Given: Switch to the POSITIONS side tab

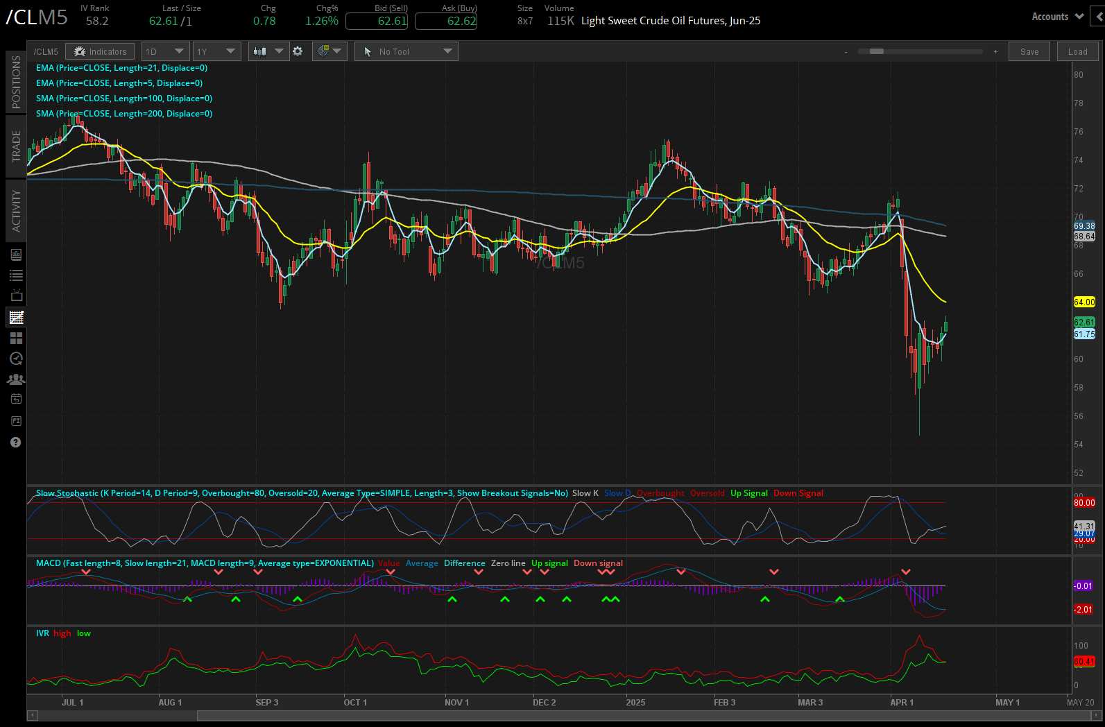Looking at the screenshot, I should [x=16, y=83].
